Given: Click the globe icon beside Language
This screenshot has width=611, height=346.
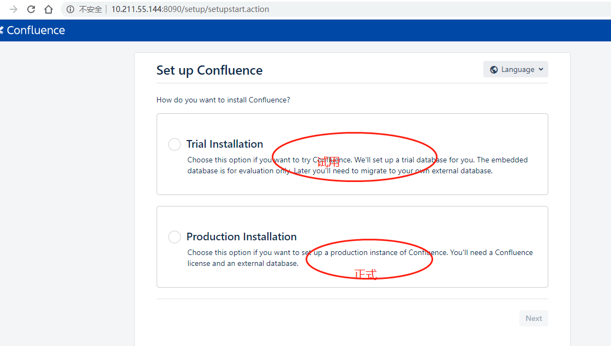Looking at the screenshot, I should coord(494,70).
